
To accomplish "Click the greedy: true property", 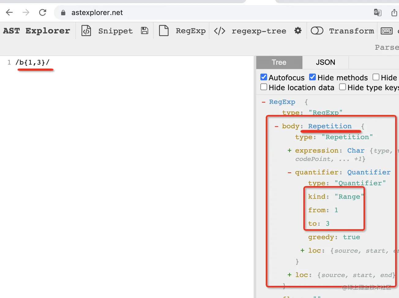I will (x=334, y=237).
